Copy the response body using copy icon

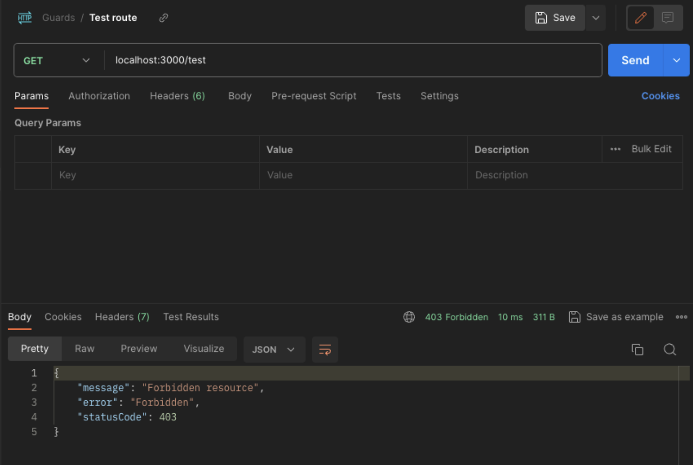637,349
